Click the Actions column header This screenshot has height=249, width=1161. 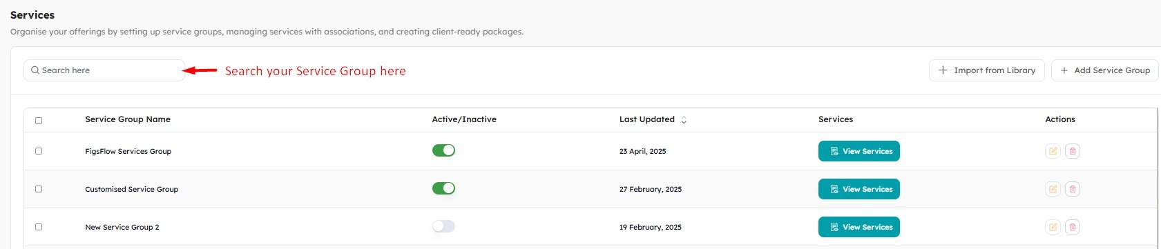pyautogui.click(x=1060, y=119)
